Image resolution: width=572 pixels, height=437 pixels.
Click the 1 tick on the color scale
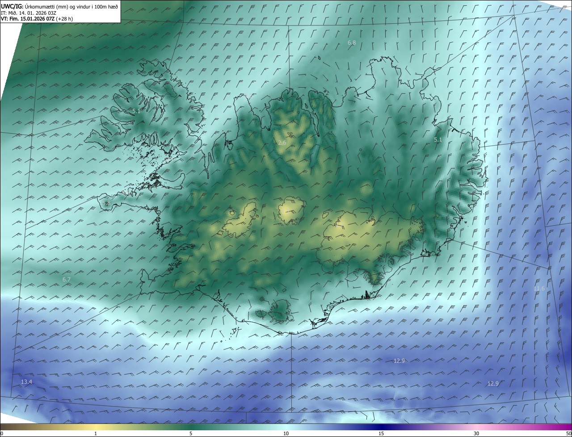[96, 433]
